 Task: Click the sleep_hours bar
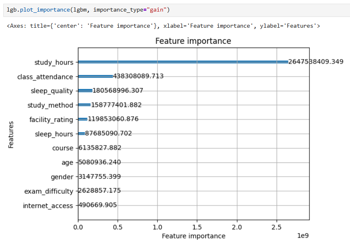81,134
